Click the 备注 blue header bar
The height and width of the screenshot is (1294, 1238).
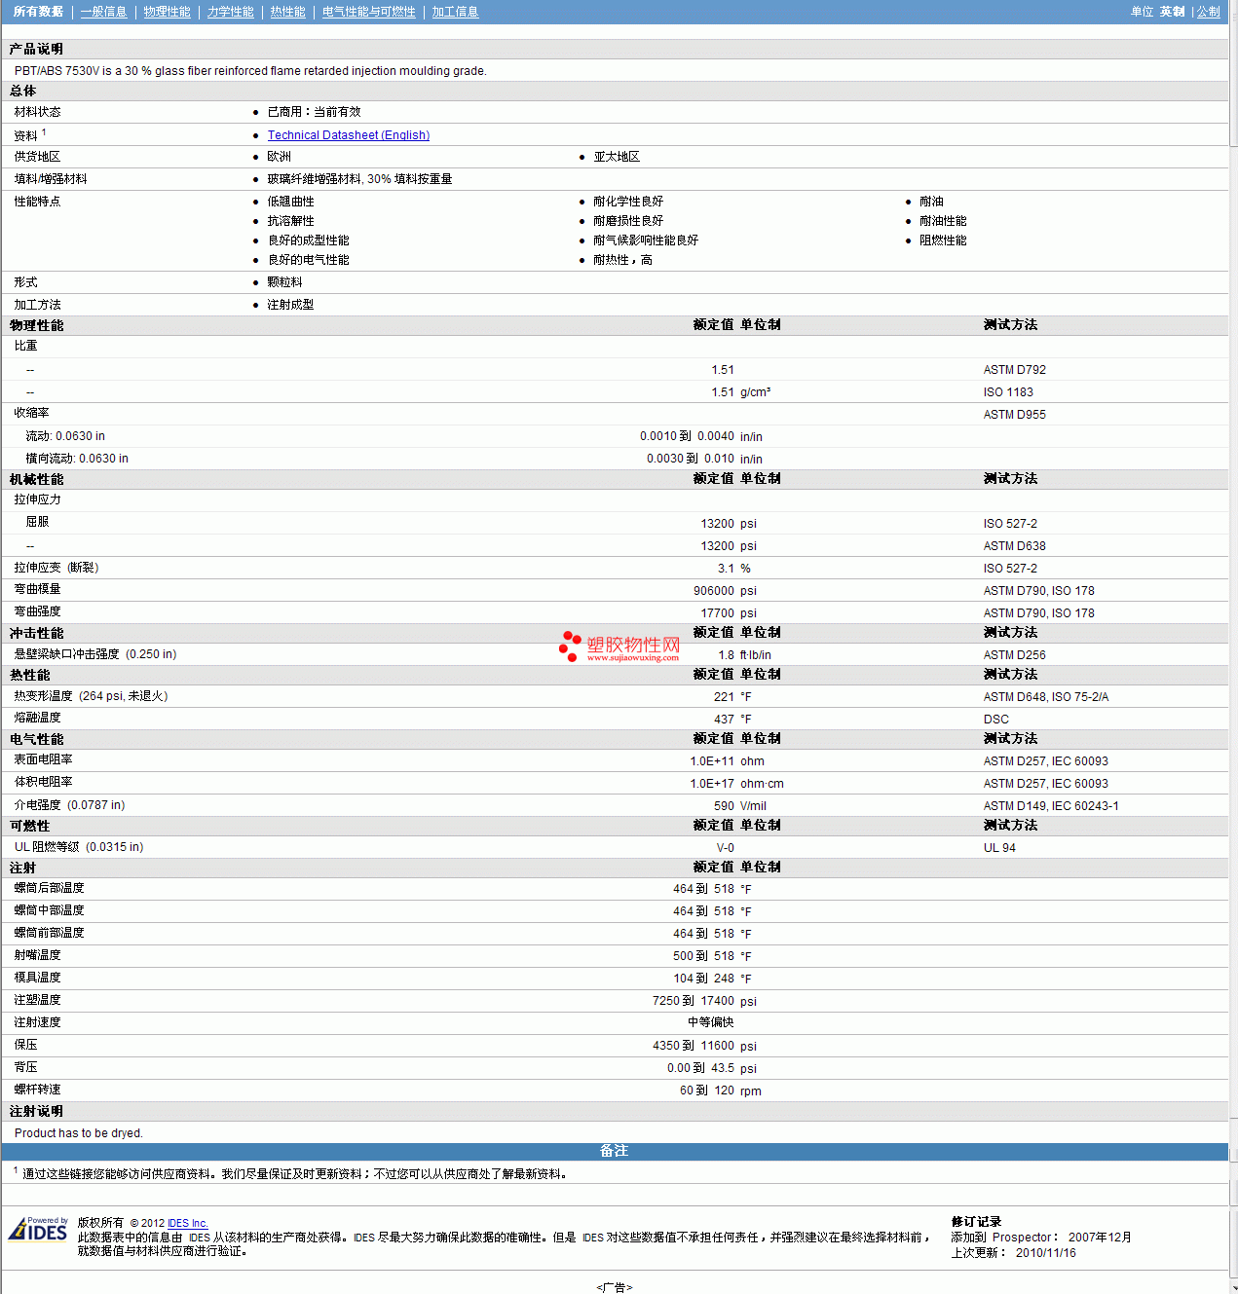pos(615,1151)
